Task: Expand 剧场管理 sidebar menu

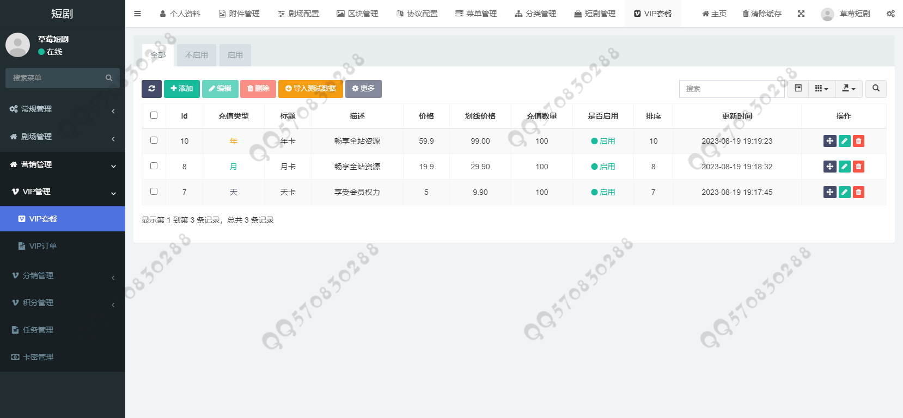Action: point(63,137)
